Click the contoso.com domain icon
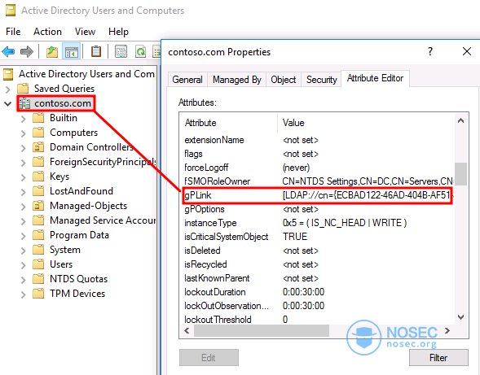480x375 pixels. (x=24, y=103)
